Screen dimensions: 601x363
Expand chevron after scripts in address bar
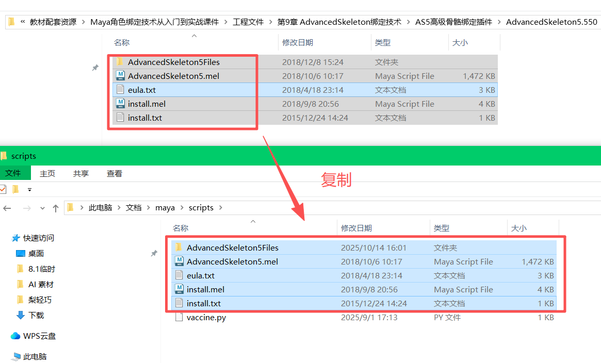pos(220,207)
